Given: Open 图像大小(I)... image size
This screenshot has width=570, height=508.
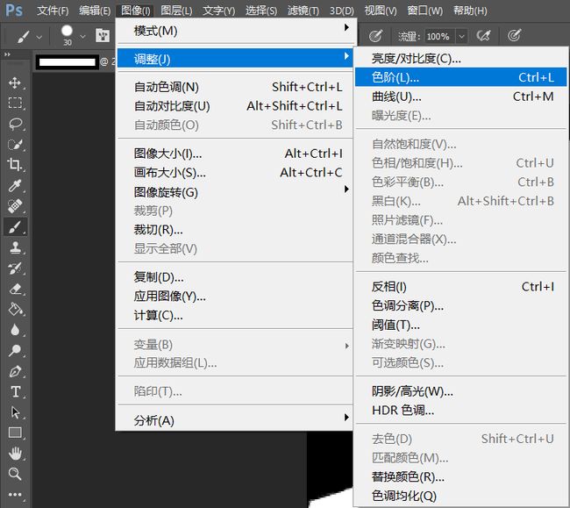Looking at the screenshot, I should [235, 154].
